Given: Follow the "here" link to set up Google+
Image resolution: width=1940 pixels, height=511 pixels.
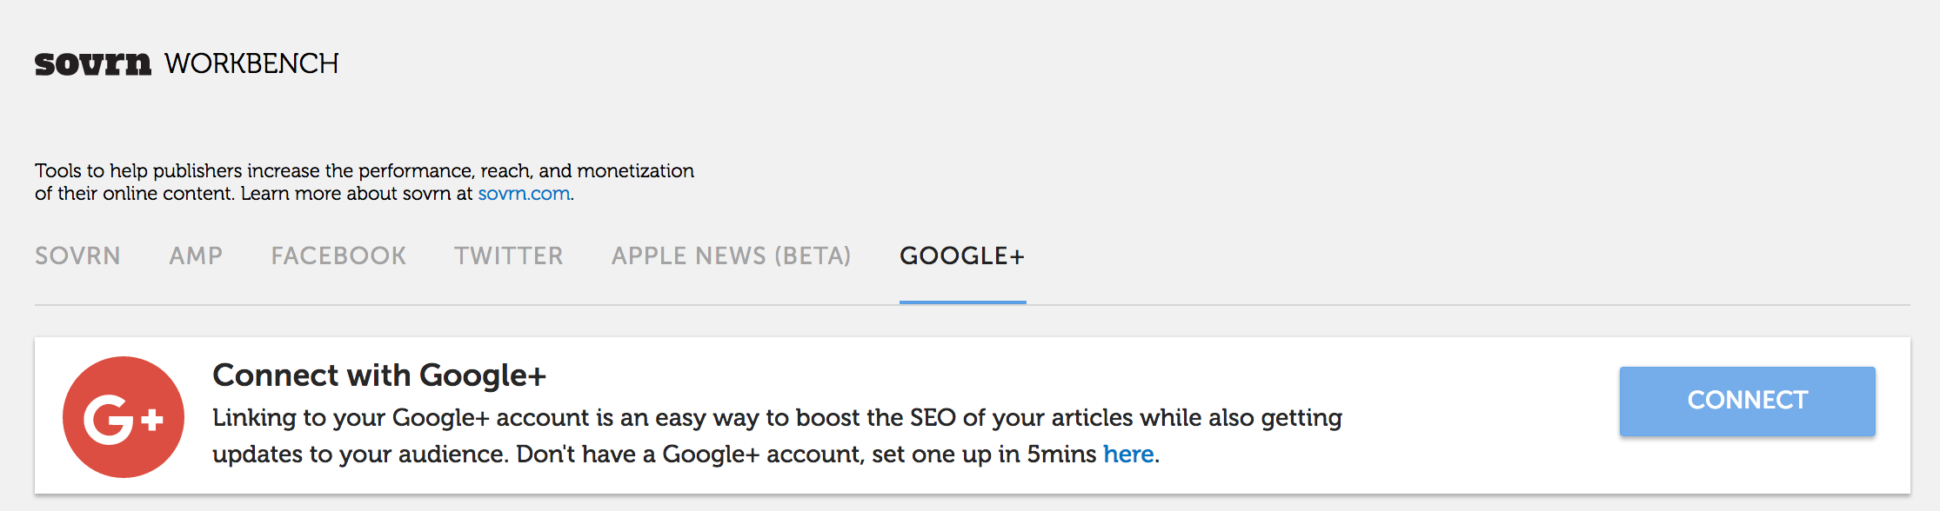Looking at the screenshot, I should [x=1128, y=454].
